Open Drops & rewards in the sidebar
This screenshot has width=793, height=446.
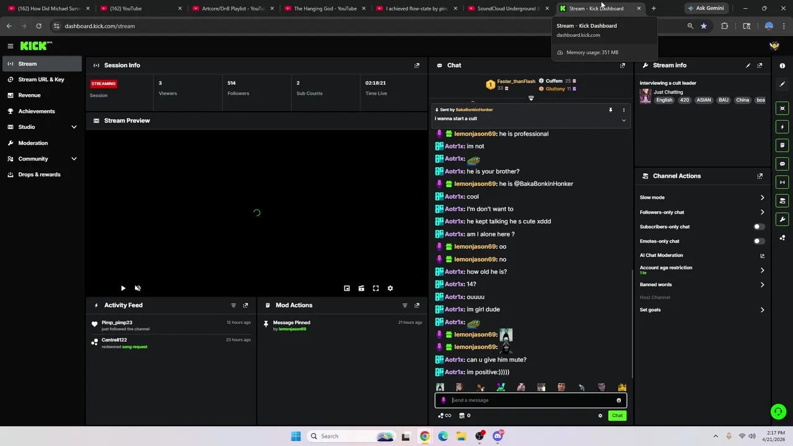[41, 175]
